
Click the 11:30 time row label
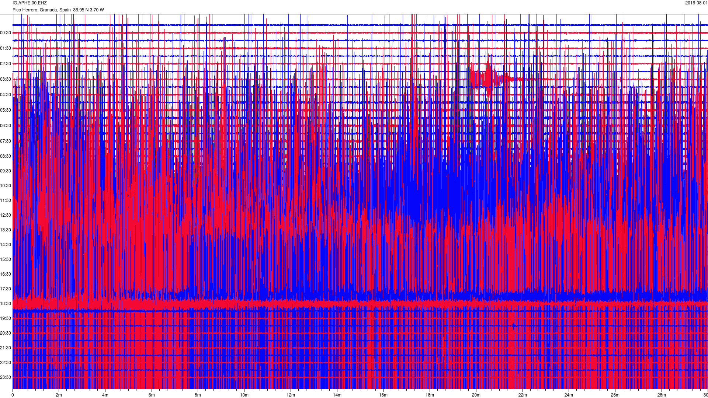tap(6, 200)
